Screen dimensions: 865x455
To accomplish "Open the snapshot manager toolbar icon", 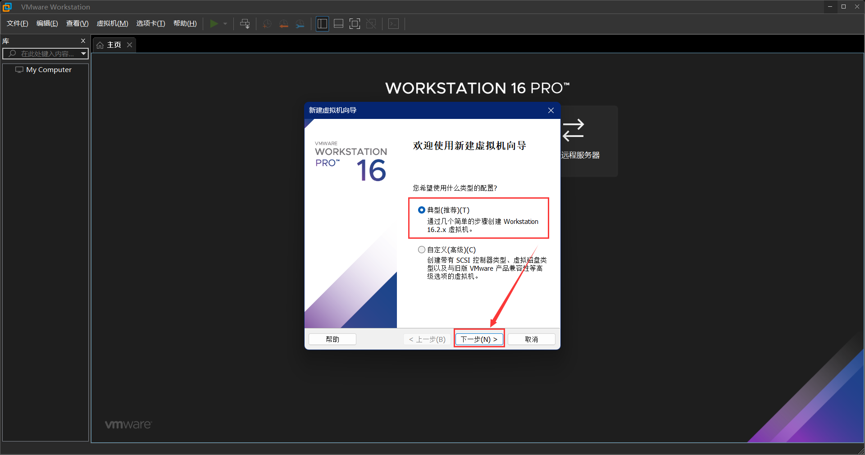I will [x=300, y=23].
